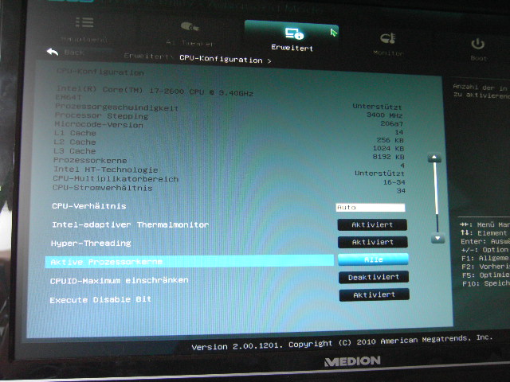
Task: Go to Erweitert breadcrumb
Action: [147, 57]
